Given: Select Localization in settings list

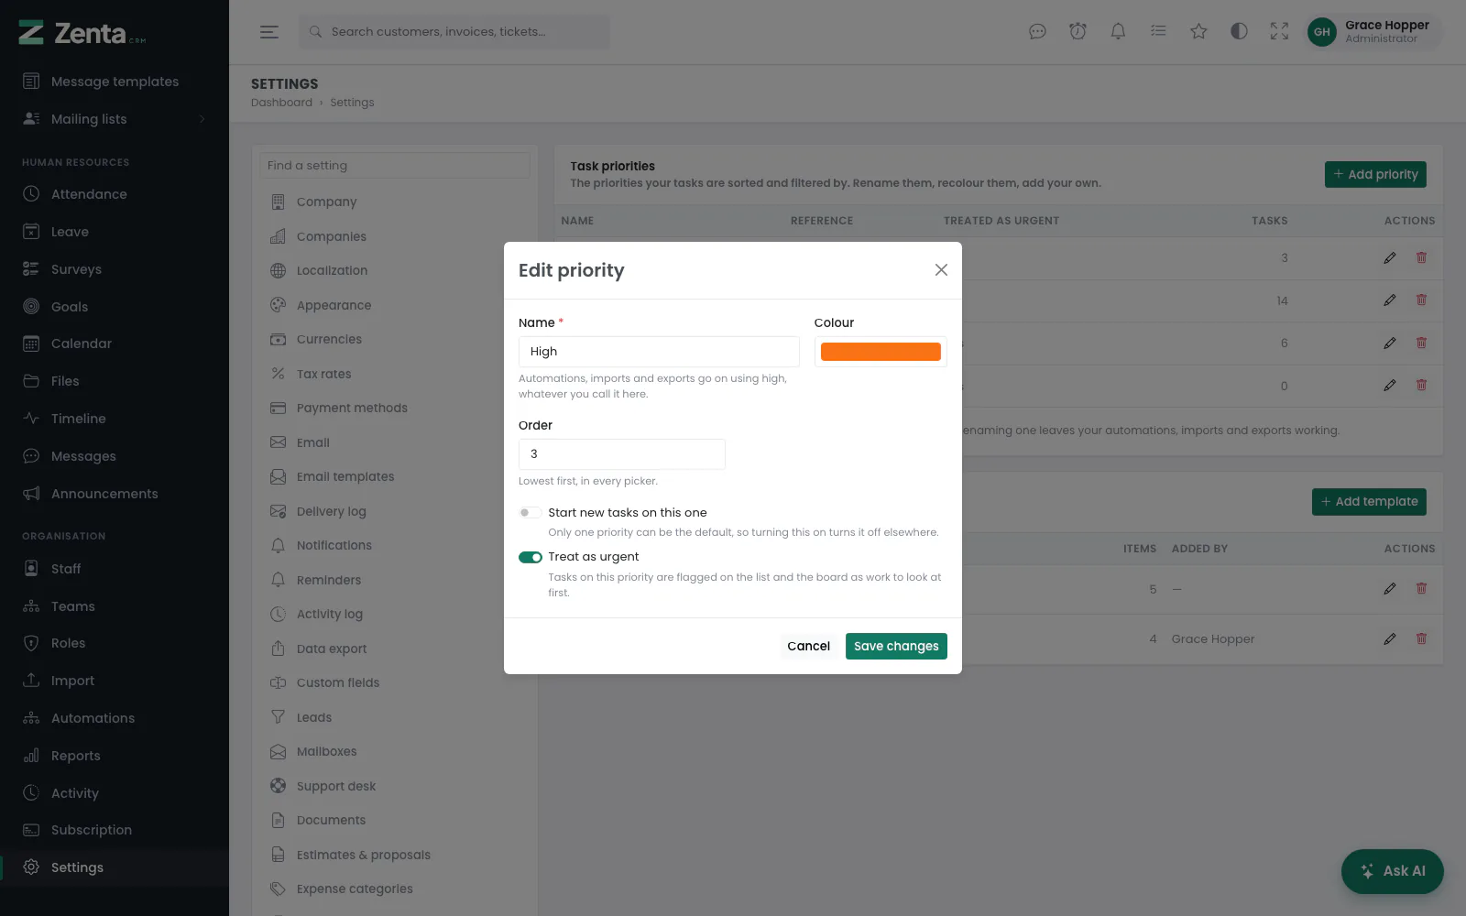Looking at the screenshot, I should point(395,271).
